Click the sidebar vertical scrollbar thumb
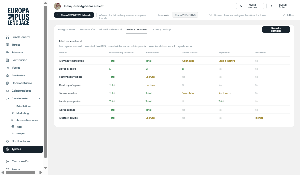 pos(45,82)
